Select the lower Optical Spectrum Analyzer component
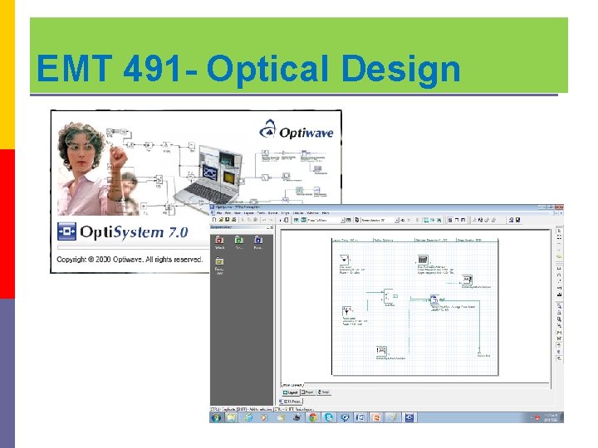The image size is (598, 448). click(x=381, y=351)
